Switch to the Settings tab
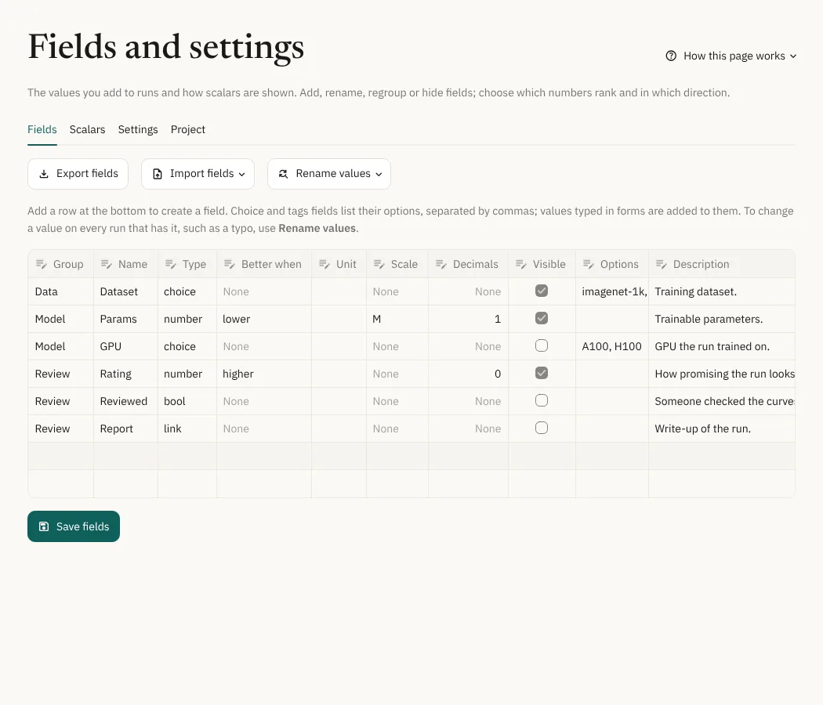 pos(138,129)
